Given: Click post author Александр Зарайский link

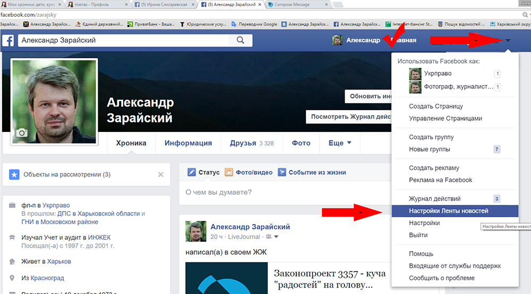Looking at the screenshot, I should 250,227.
